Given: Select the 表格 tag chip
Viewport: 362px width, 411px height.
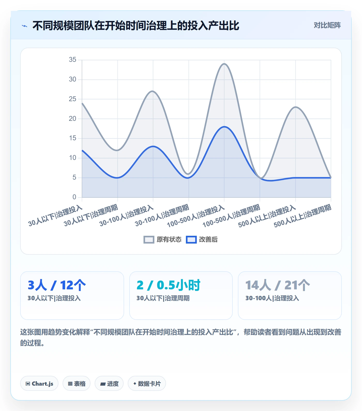Looking at the screenshot, I should point(77,383).
